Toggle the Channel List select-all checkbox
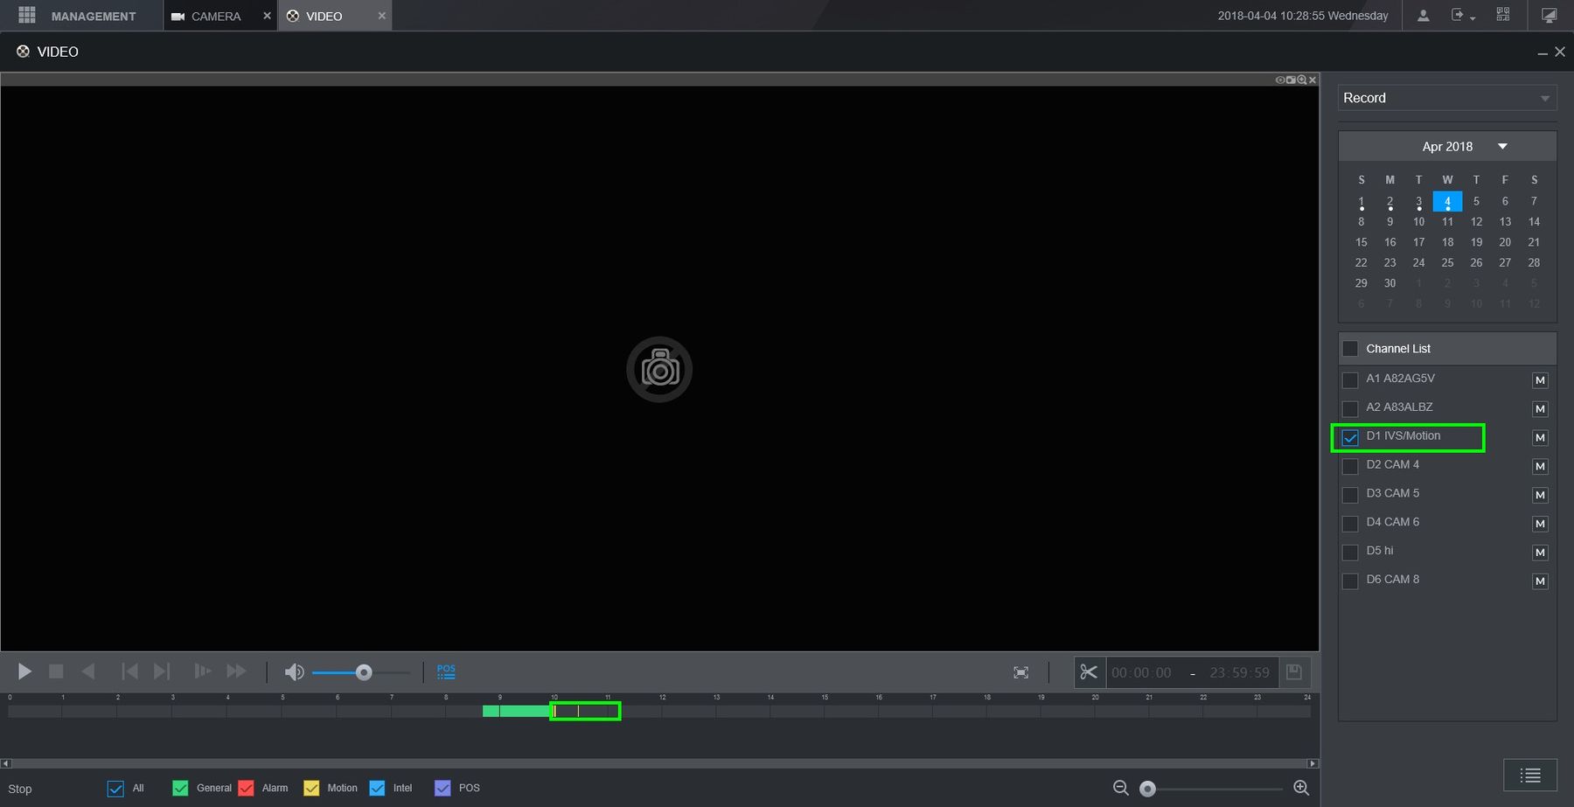 [1350, 349]
